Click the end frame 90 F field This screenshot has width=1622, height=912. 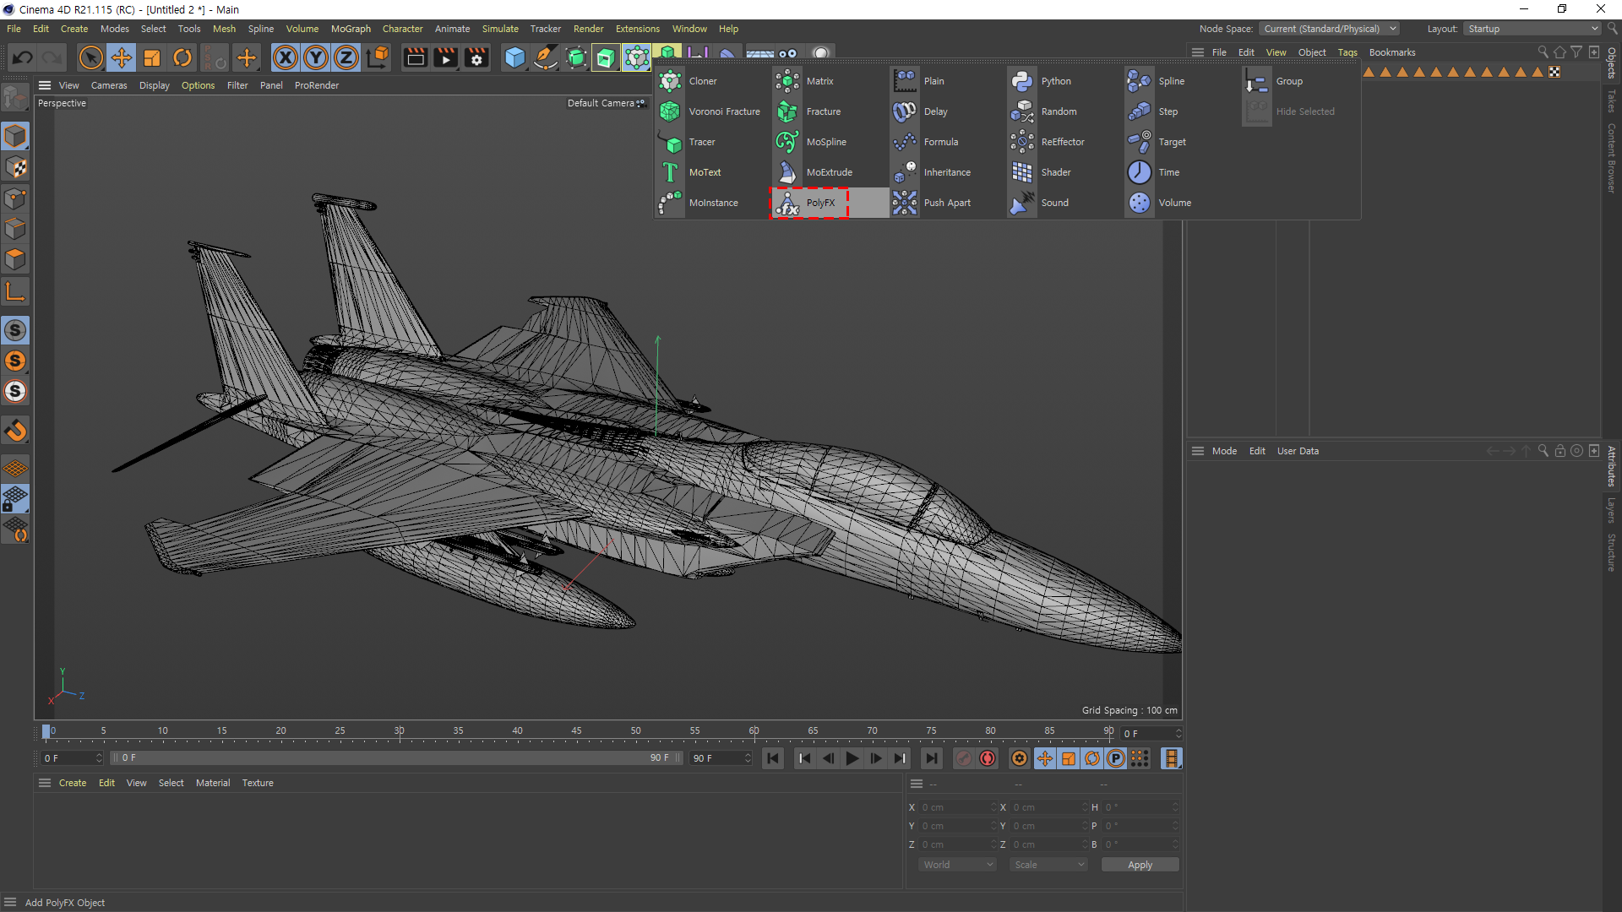721,757
